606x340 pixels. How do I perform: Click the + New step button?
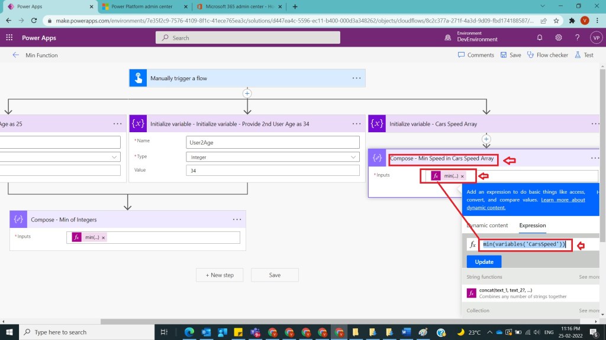coord(220,275)
